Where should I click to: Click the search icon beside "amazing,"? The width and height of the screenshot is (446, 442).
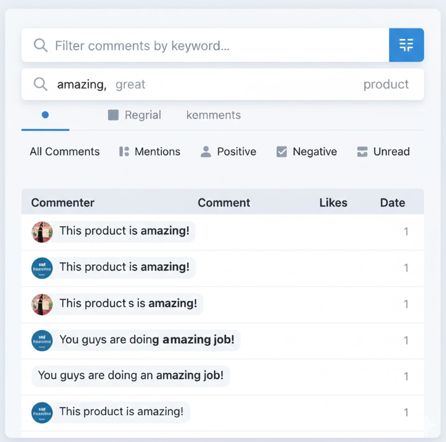coord(41,84)
